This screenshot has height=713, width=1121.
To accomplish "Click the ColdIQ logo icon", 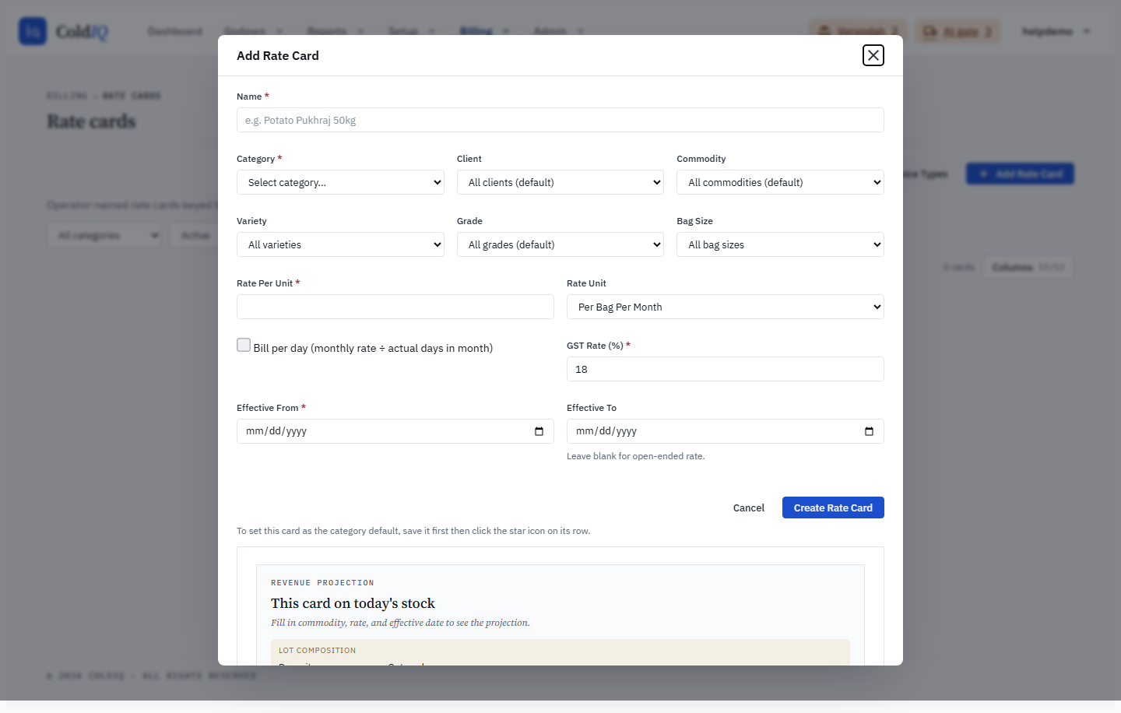I will (x=33, y=31).
